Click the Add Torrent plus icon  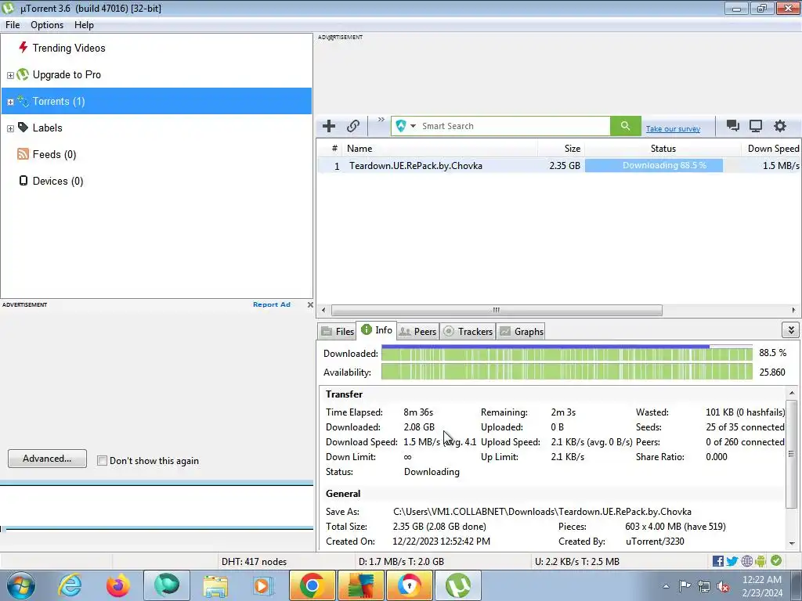[329, 126]
